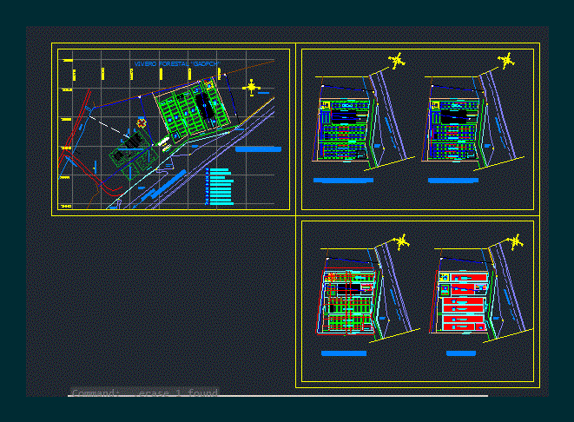574x422 pixels.
Task: Click the upper-left green nursery layout plan
Action: point(344,129)
